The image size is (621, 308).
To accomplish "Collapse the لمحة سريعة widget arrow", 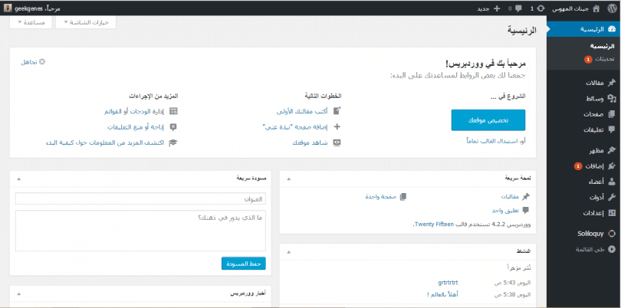I will click(288, 179).
